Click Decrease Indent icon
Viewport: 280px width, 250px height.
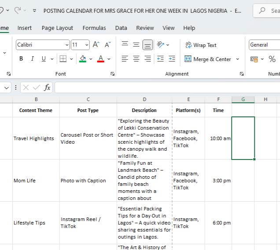[x=160, y=58]
